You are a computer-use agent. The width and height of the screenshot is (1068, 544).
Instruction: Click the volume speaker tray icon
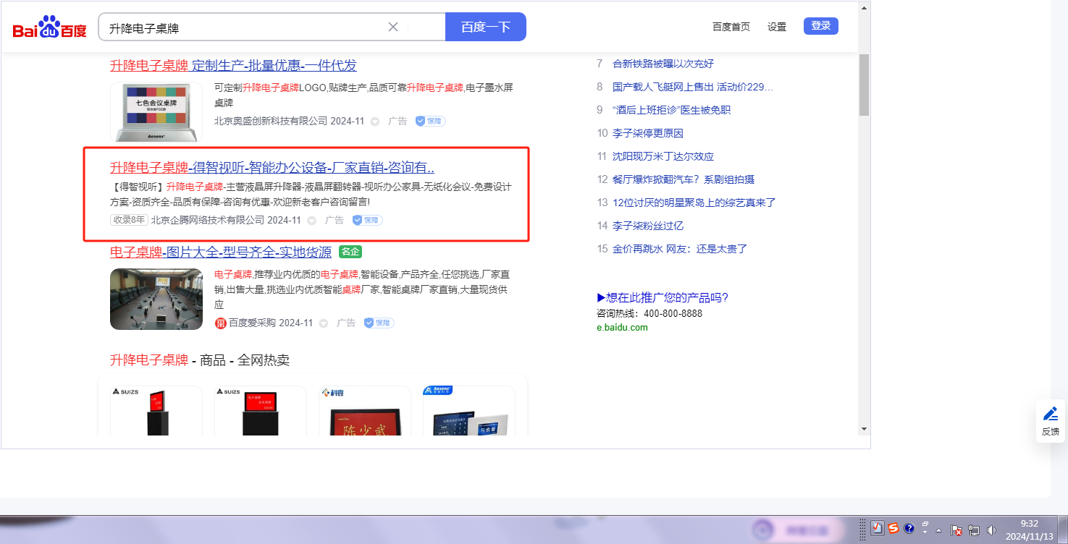[991, 530]
